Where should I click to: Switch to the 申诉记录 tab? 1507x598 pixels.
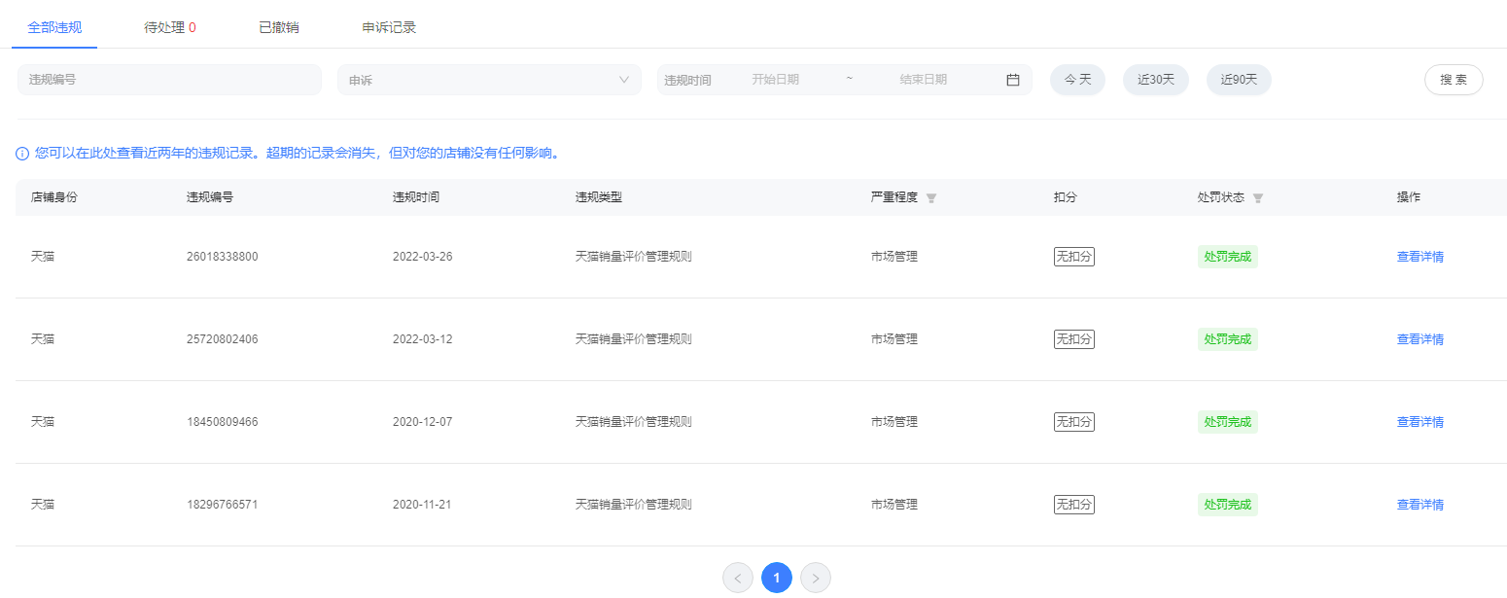click(389, 27)
